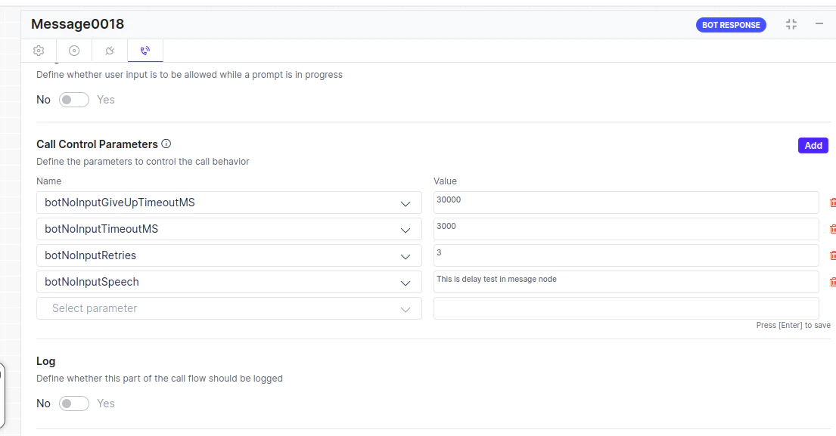
Task: Click No on the prompt input toggle
Action: click(43, 99)
